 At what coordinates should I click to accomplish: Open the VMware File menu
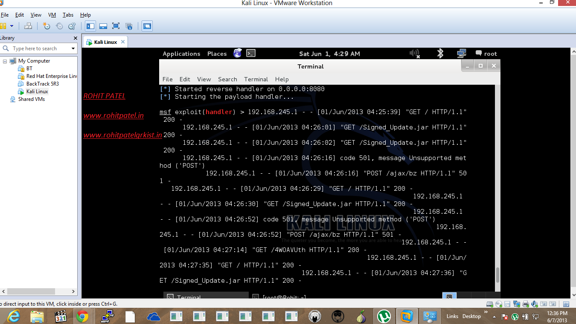pos(4,15)
